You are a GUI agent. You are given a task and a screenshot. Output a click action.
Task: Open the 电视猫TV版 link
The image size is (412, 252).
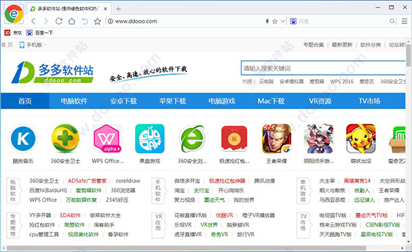[332, 215]
